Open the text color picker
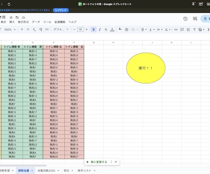210x174 pixels. tap(112, 29)
